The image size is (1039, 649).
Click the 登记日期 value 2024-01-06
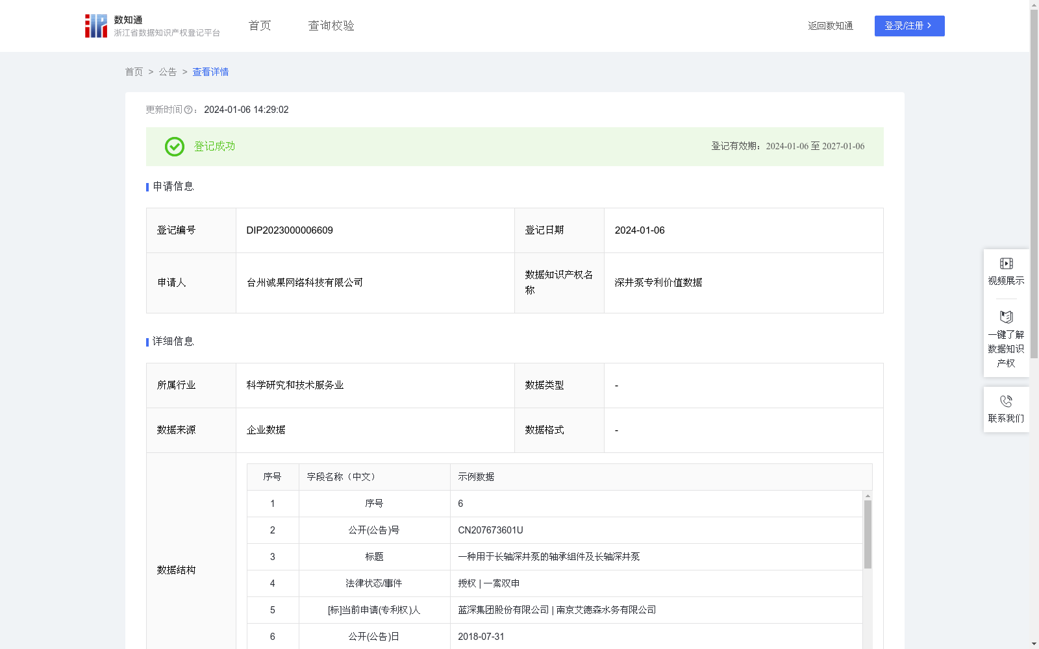tap(640, 230)
